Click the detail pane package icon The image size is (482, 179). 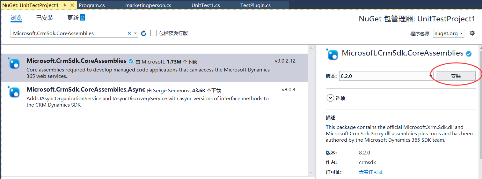pos(332,54)
